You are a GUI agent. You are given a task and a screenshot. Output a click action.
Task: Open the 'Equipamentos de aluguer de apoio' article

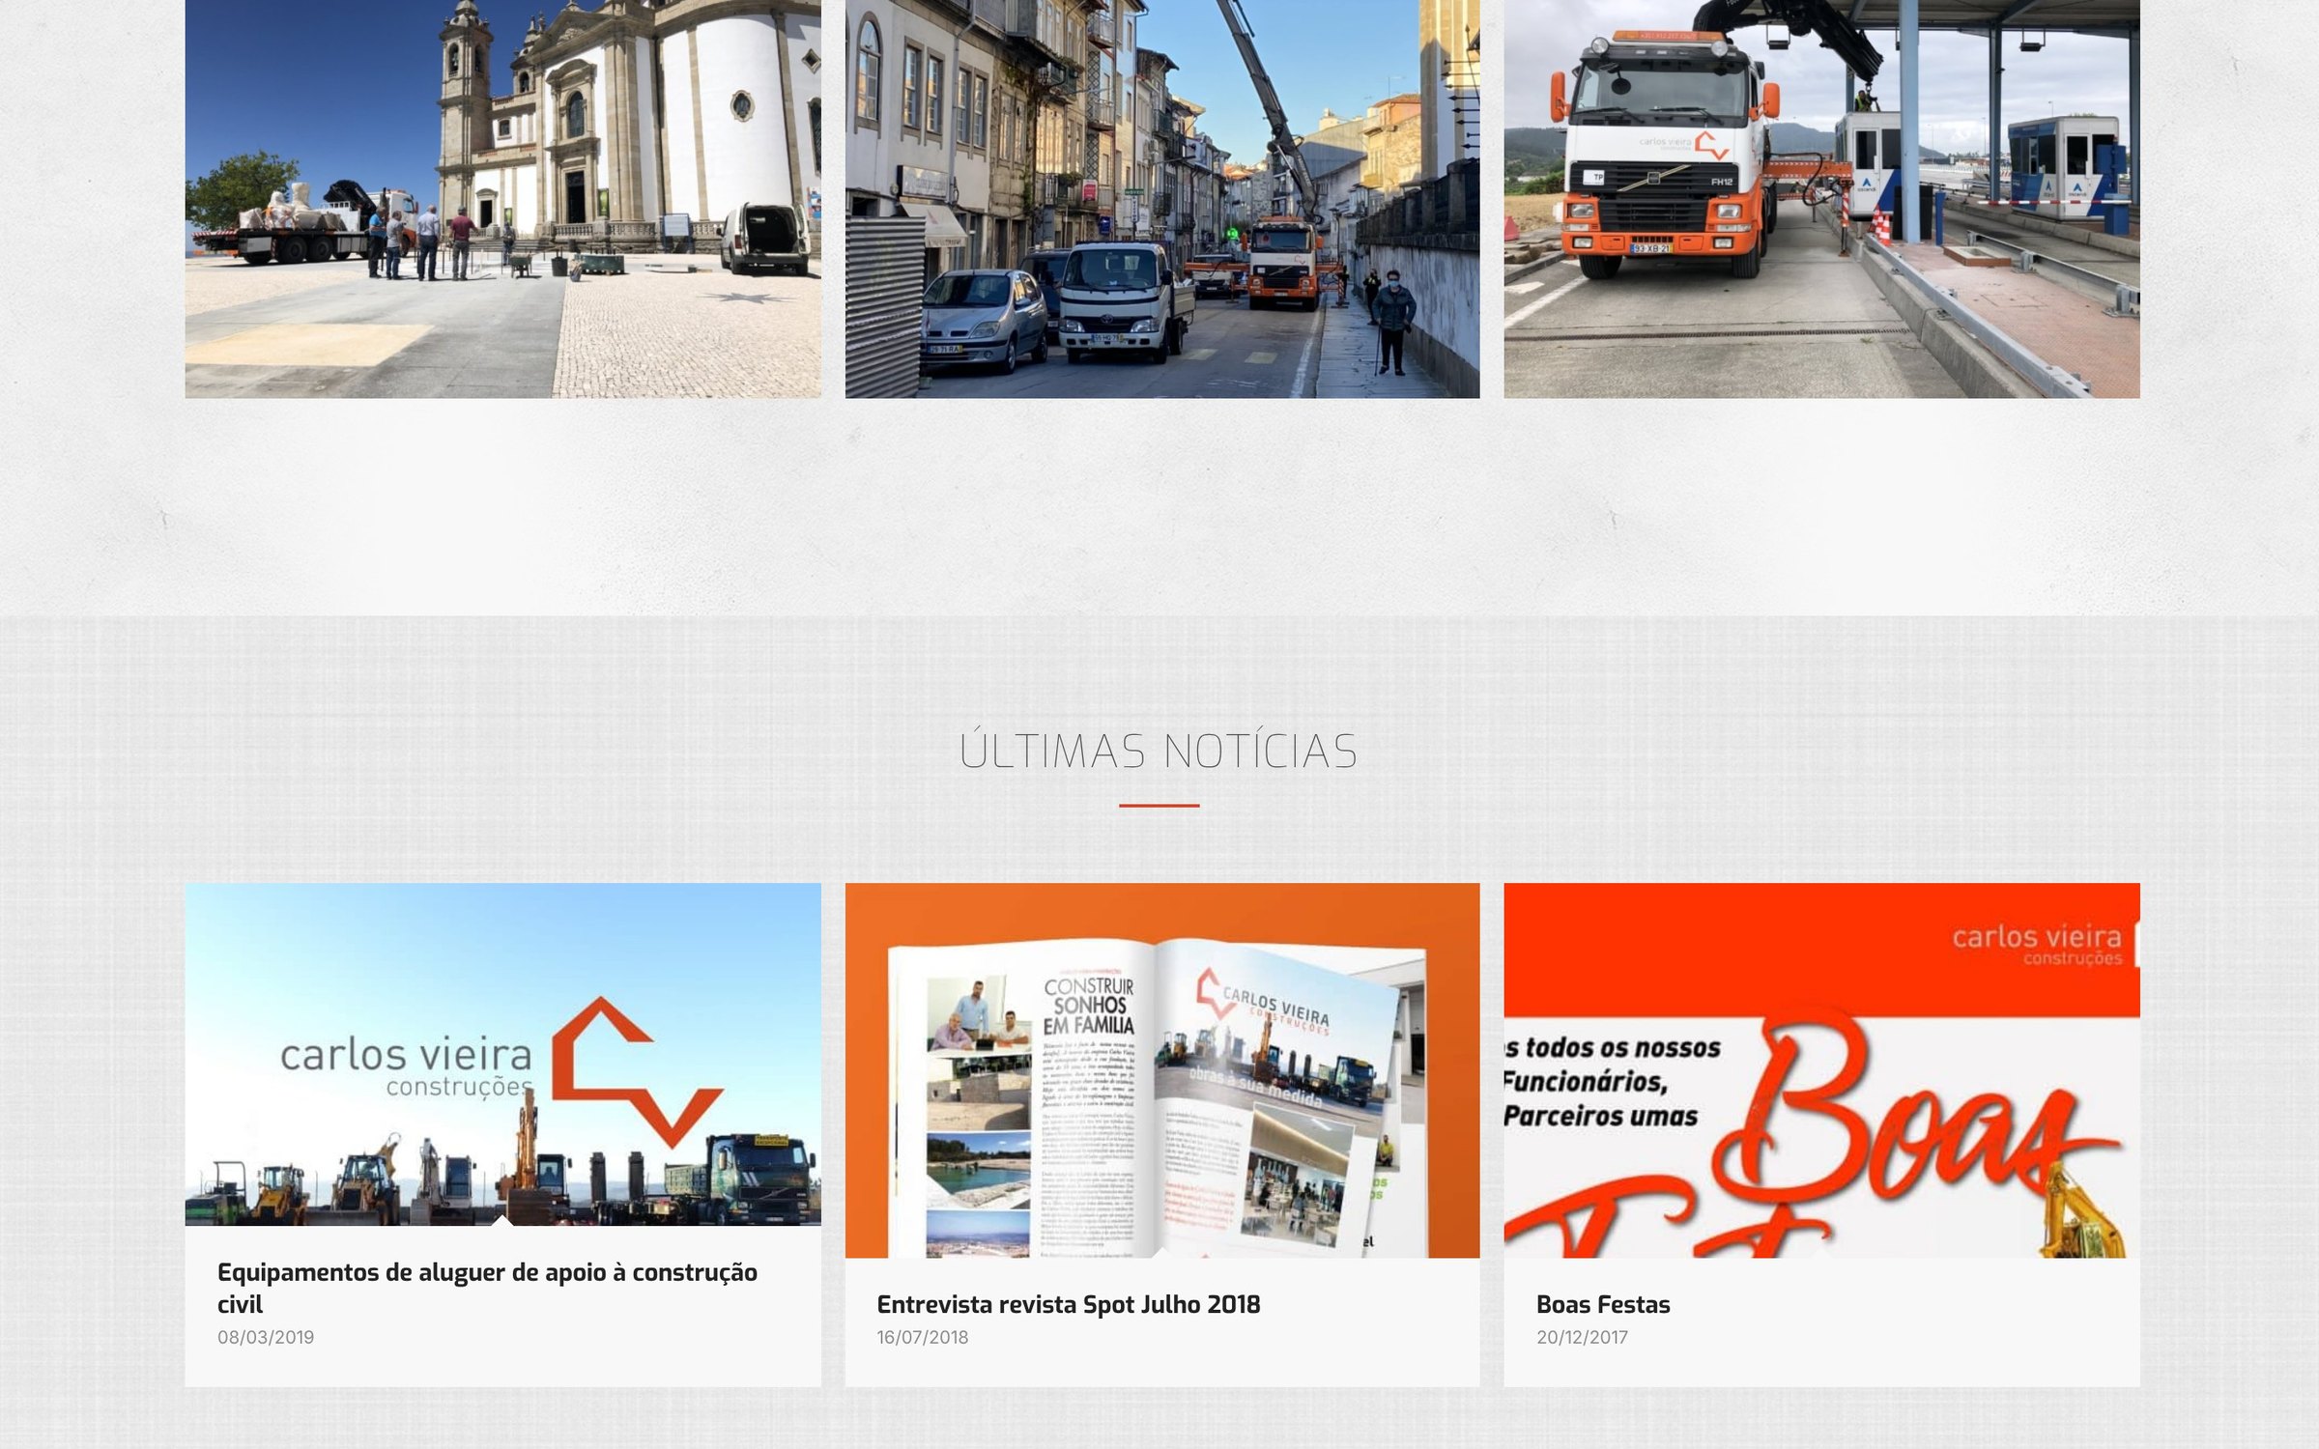(487, 1288)
